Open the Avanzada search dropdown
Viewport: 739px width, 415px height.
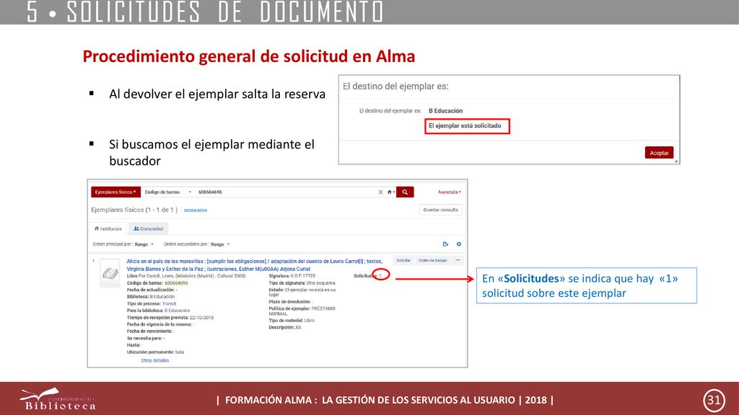449,192
